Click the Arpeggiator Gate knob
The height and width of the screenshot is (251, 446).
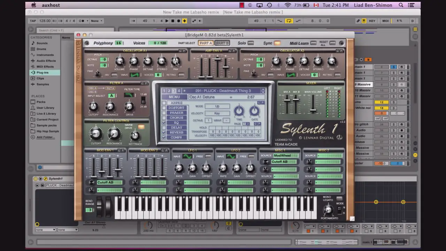tap(254, 111)
